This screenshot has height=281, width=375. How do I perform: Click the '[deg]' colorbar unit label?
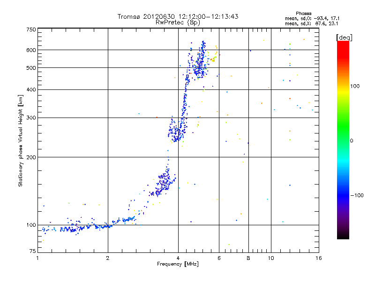coord(344,37)
